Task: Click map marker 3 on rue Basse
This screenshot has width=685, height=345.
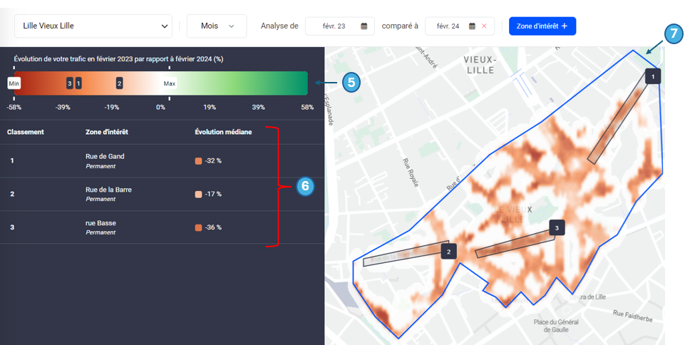Action: pos(557,228)
